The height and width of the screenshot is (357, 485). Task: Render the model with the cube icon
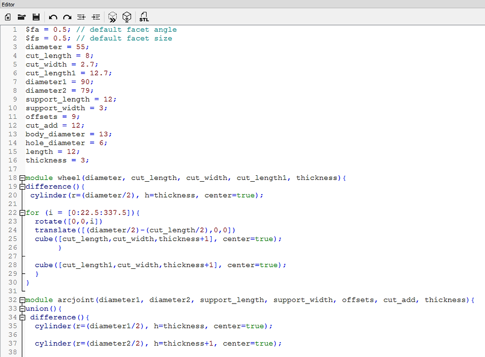[127, 17]
